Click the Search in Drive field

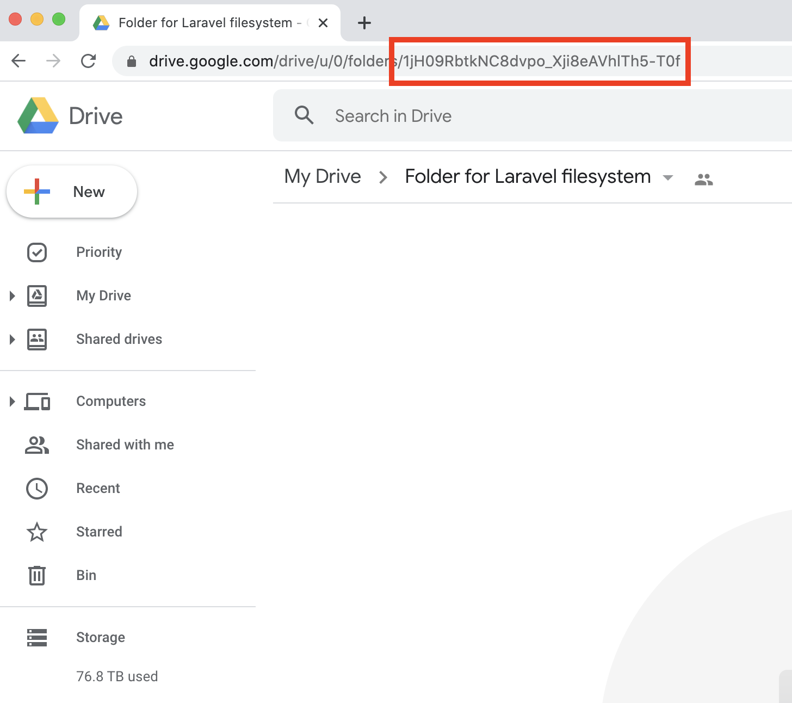pyautogui.click(x=490, y=116)
